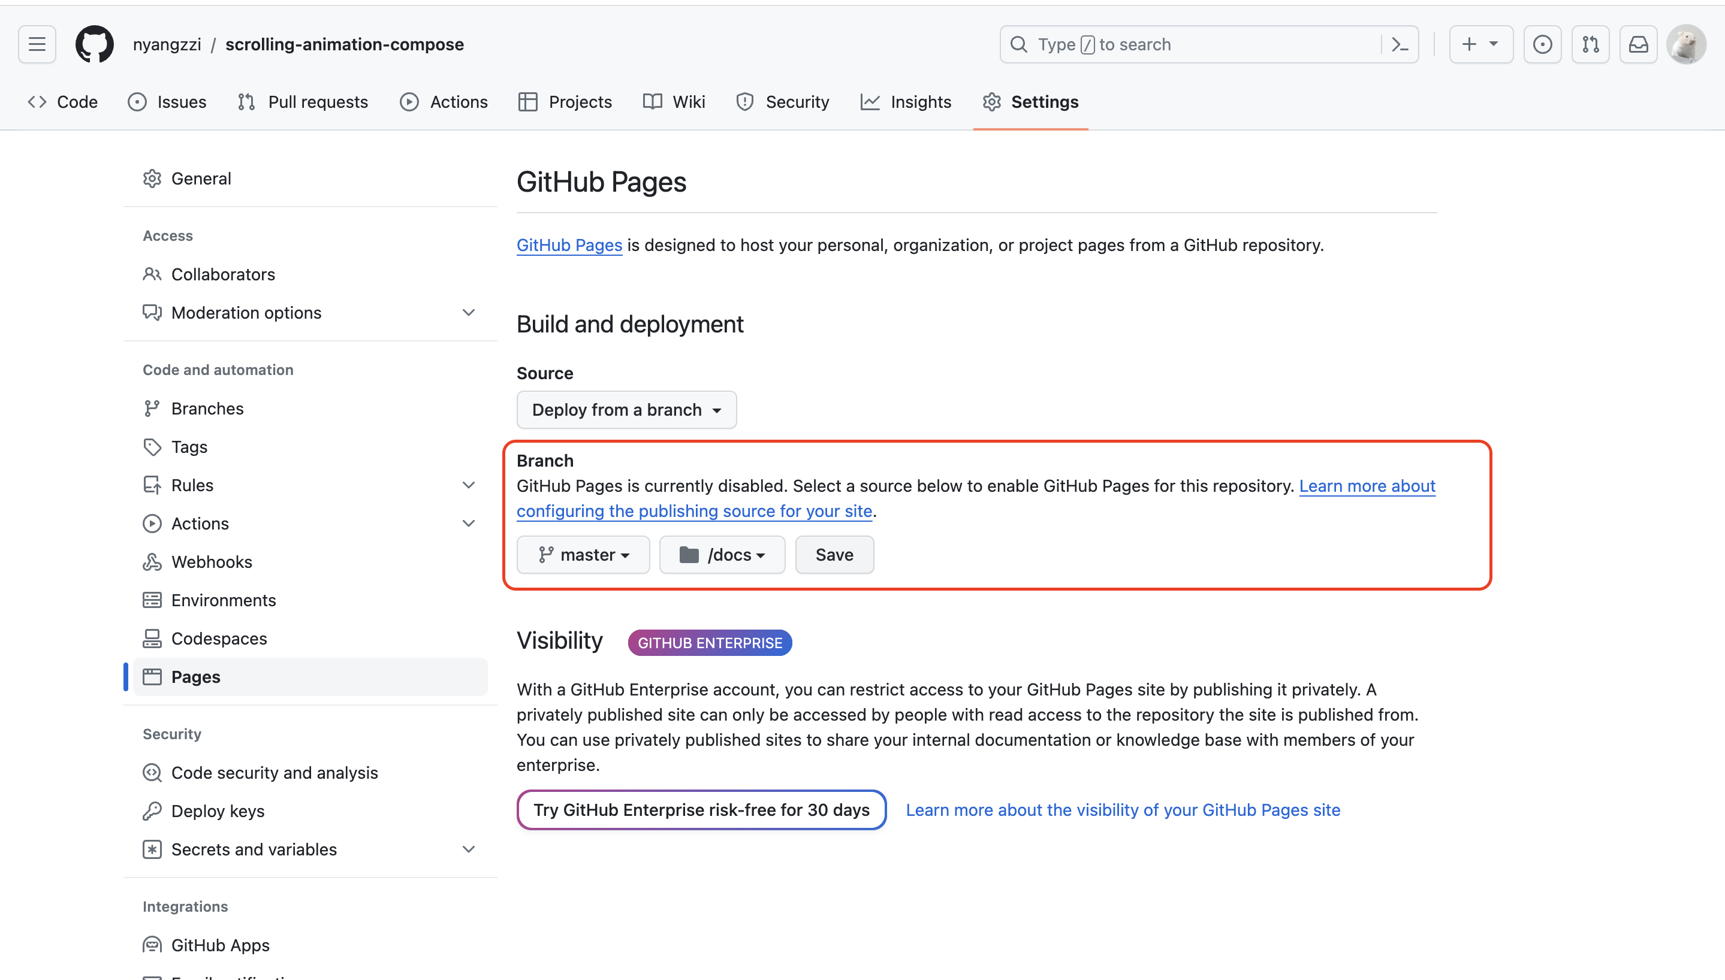
Task: Switch to the Insights tab
Action: [x=906, y=102]
